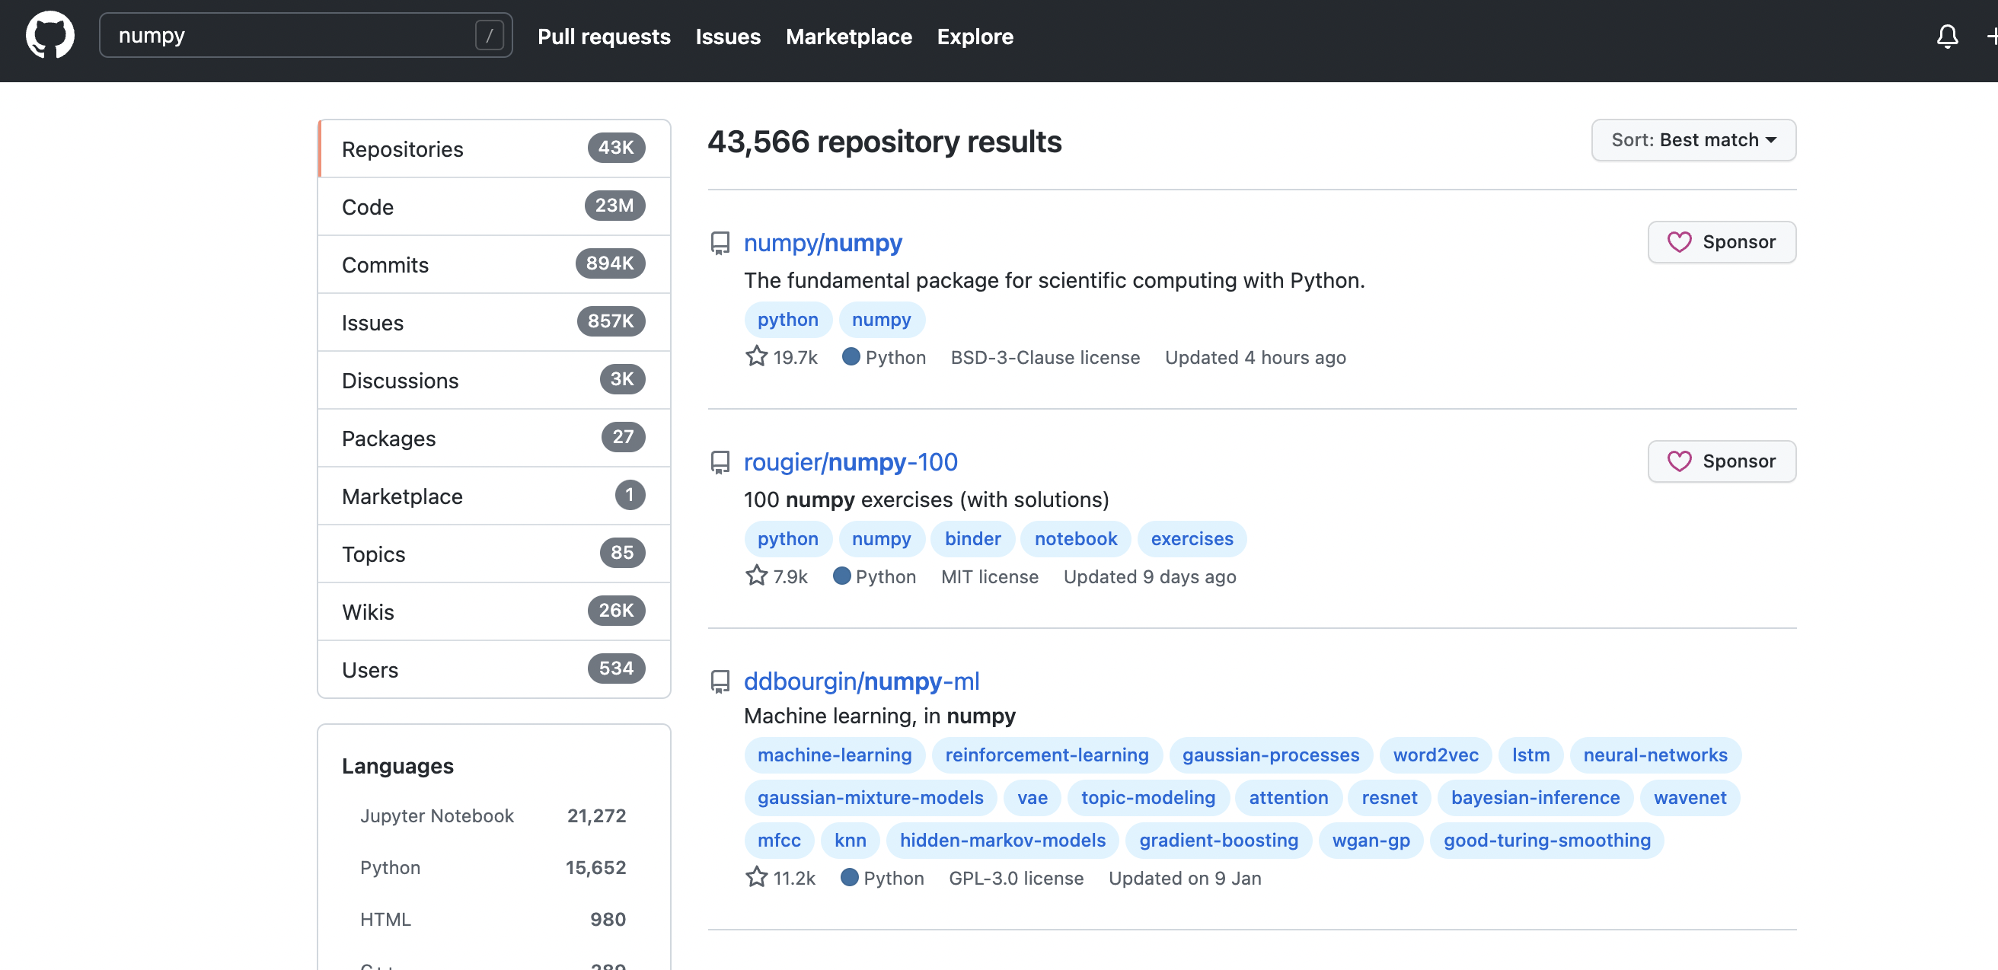Click the knn topic tag

tap(850, 841)
